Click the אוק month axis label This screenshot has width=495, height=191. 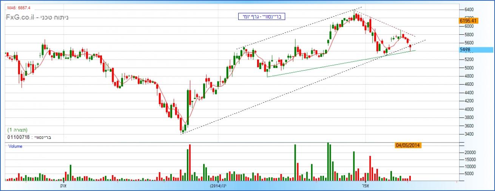(63, 186)
